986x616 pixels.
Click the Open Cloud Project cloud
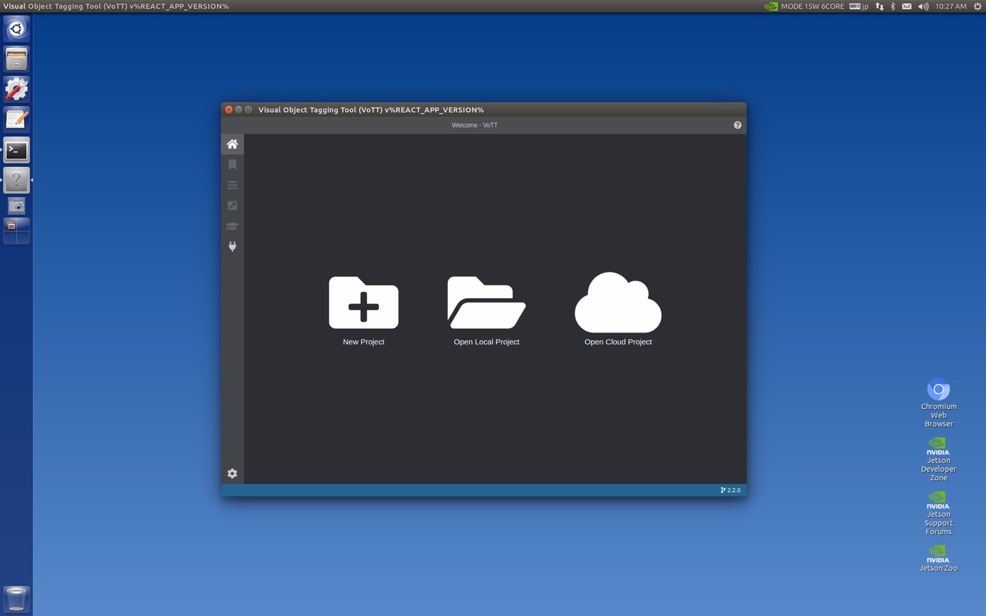[x=618, y=303]
